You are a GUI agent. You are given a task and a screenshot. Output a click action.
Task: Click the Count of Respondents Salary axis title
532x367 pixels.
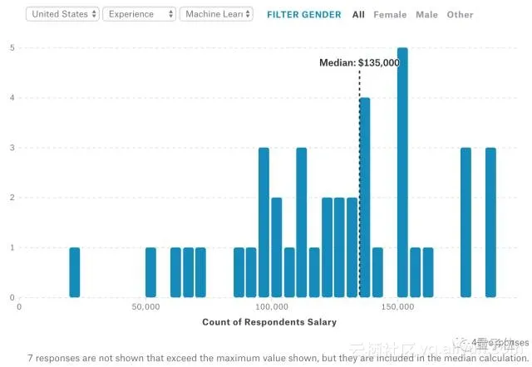click(269, 322)
